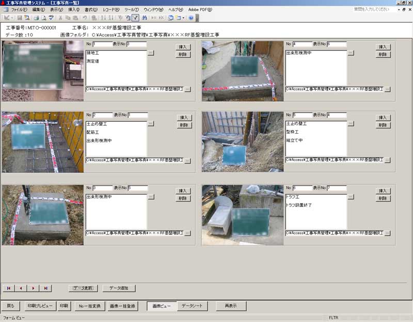Click the 表示No field of record 4
Screen dimensions: 413x322
pos(336,44)
